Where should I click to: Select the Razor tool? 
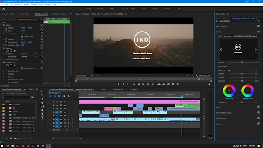pos(42,103)
